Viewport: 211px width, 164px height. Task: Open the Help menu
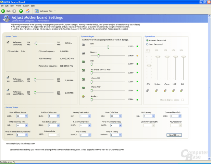tap(33, 6)
